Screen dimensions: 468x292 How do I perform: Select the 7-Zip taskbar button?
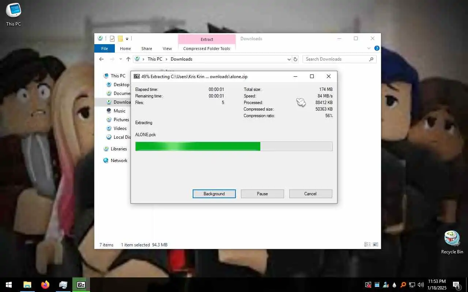click(x=81, y=285)
